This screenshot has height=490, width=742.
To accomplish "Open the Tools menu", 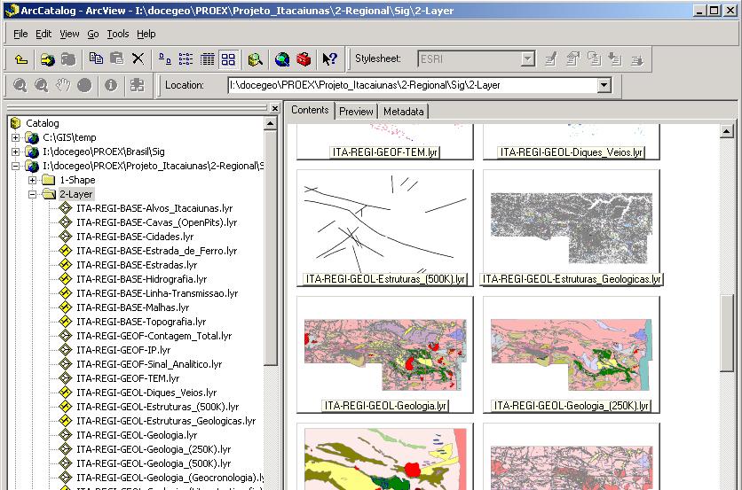I will click(117, 34).
